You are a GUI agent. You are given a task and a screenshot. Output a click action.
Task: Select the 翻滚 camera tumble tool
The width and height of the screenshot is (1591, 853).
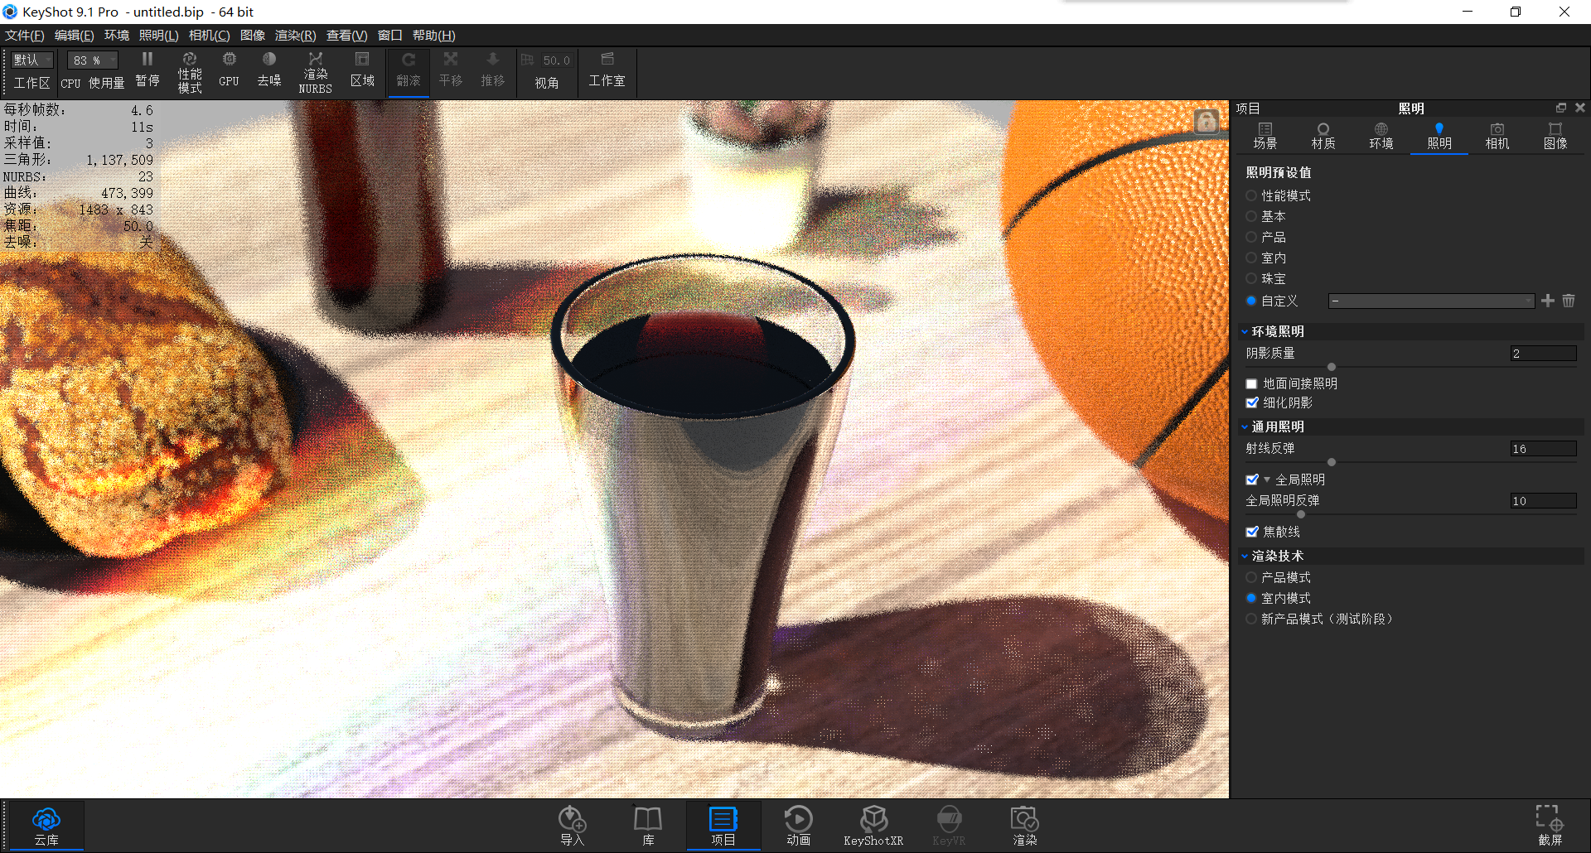pyautogui.click(x=408, y=70)
